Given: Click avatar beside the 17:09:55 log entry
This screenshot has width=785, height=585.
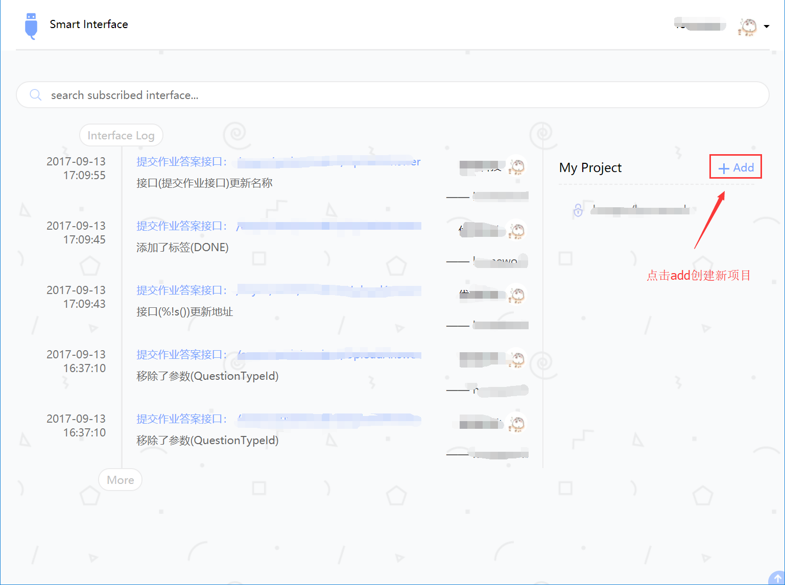Looking at the screenshot, I should [x=517, y=166].
